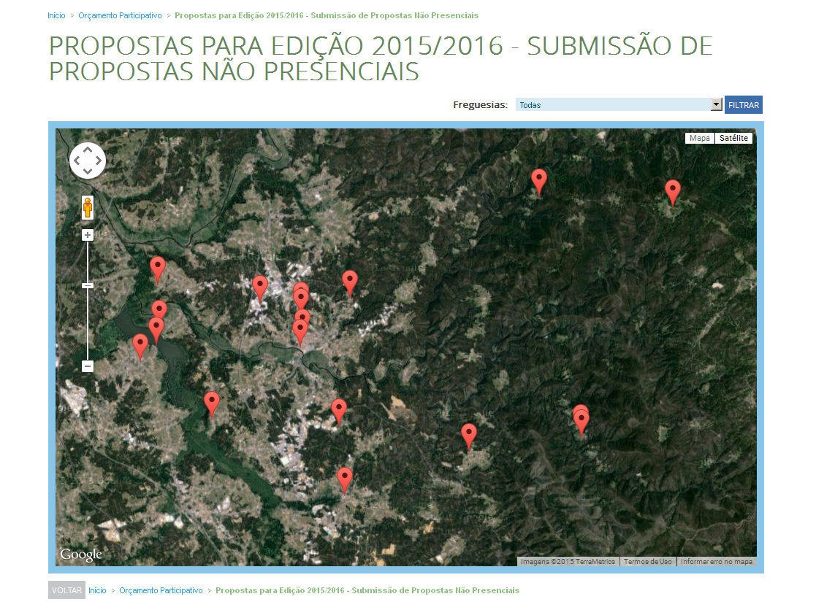Open the Termos de Uso link
Viewport: 816px width, 610px height.
(647, 562)
